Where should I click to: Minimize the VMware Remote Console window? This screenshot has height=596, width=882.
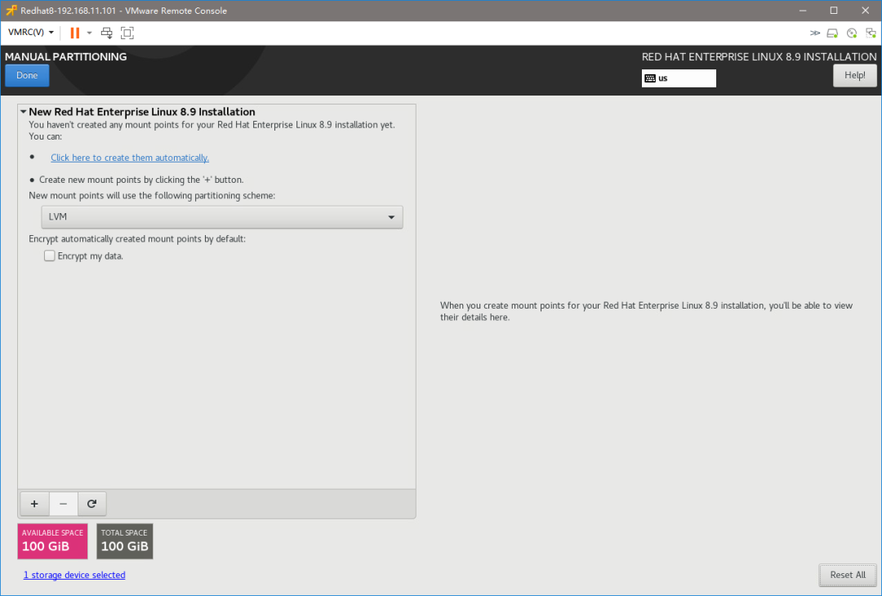(x=803, y=11)
